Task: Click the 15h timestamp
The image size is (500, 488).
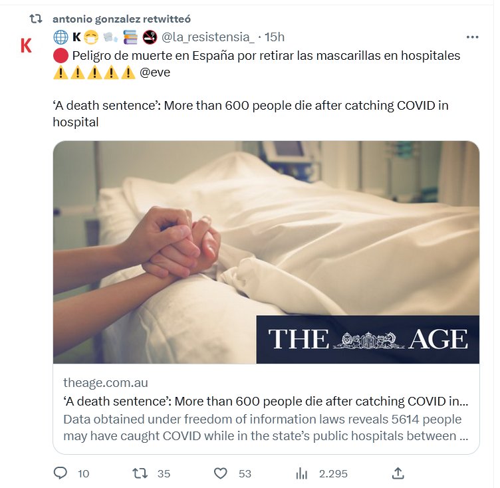Action: pyautogui.click(x=275, y=37)
